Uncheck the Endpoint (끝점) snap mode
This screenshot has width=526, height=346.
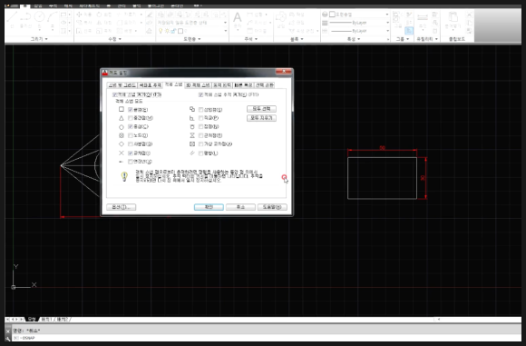pos(131,110)
